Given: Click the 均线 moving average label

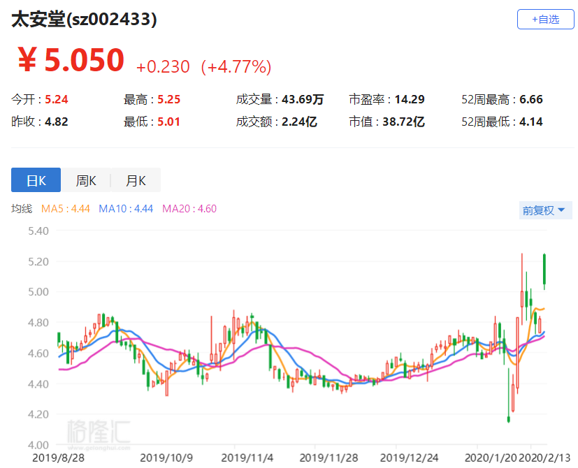Looking at the screenshot, I should click(22, 209).
